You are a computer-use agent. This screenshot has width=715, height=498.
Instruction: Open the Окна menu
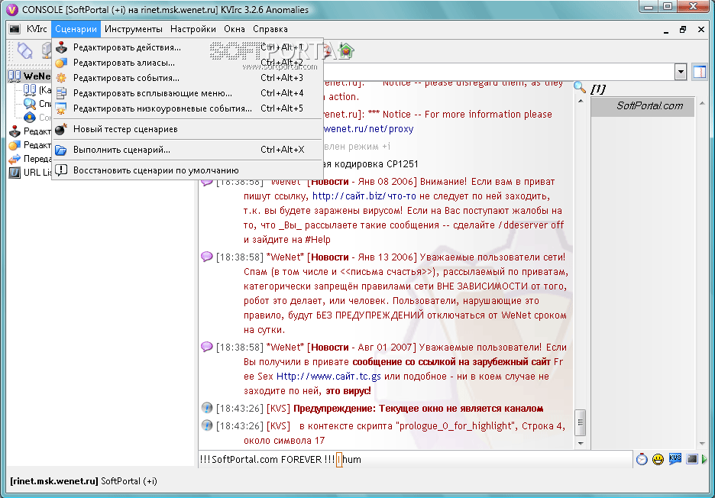point(235,29)
